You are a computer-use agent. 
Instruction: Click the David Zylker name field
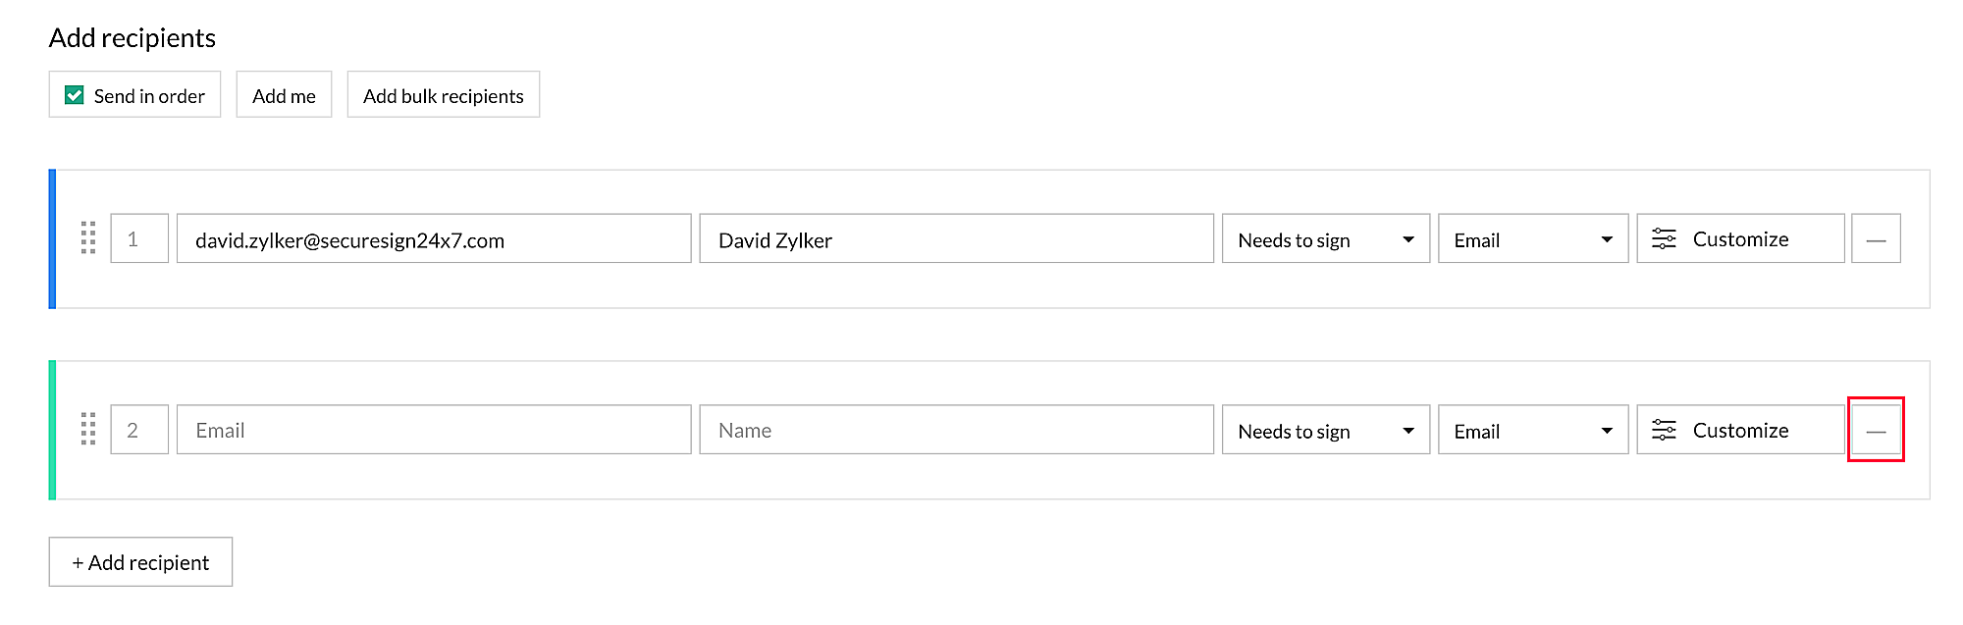(956, 239)
